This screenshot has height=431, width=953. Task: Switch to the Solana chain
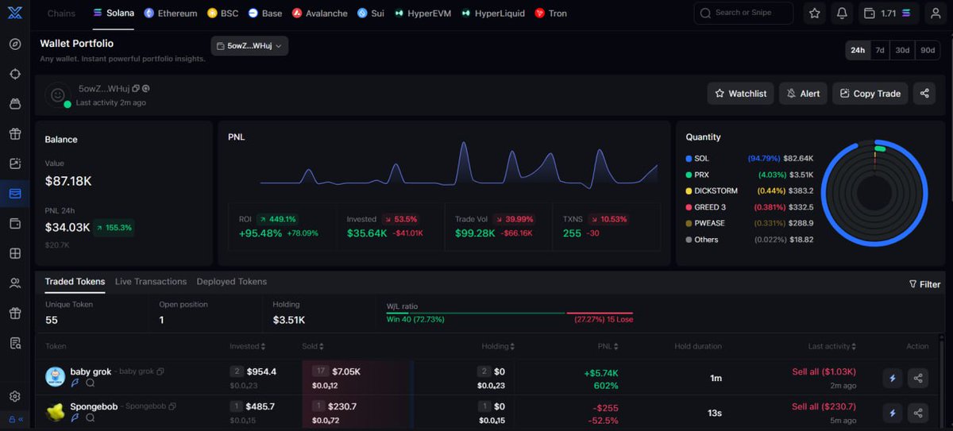(114, 13)
